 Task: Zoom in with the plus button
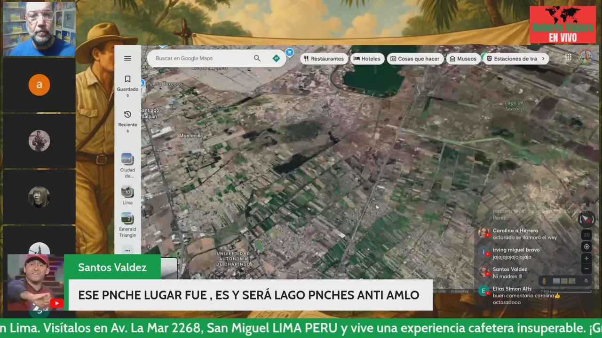pyautogui.click(x=586, y=258)
